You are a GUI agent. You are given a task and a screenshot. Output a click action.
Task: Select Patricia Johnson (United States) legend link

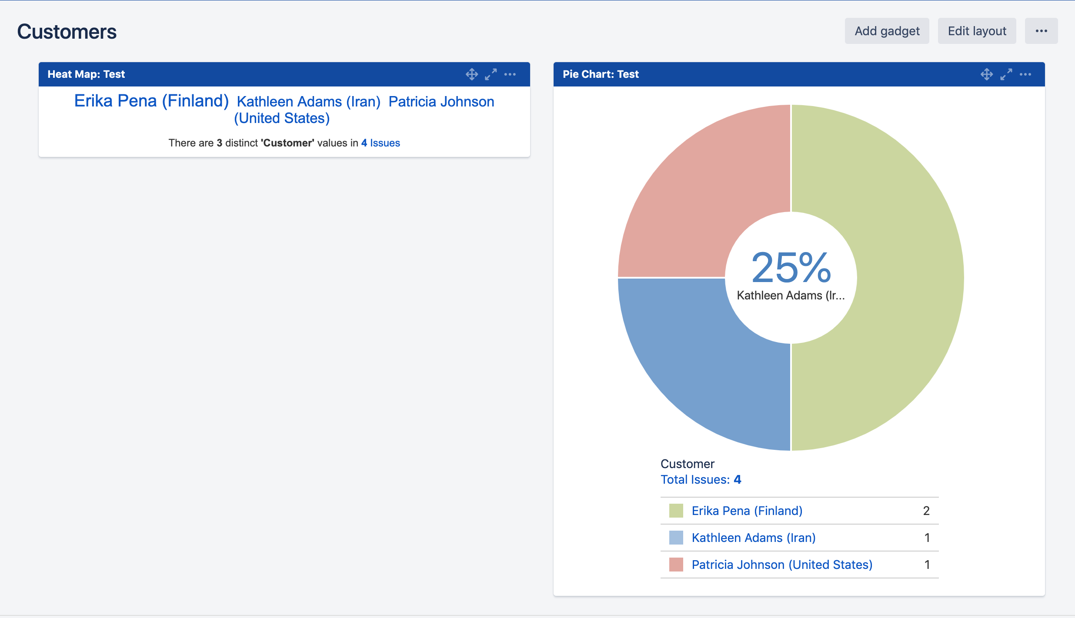click(x=782, y=565)
